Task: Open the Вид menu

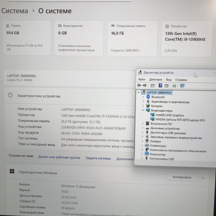Action: (x=168, y=80)
